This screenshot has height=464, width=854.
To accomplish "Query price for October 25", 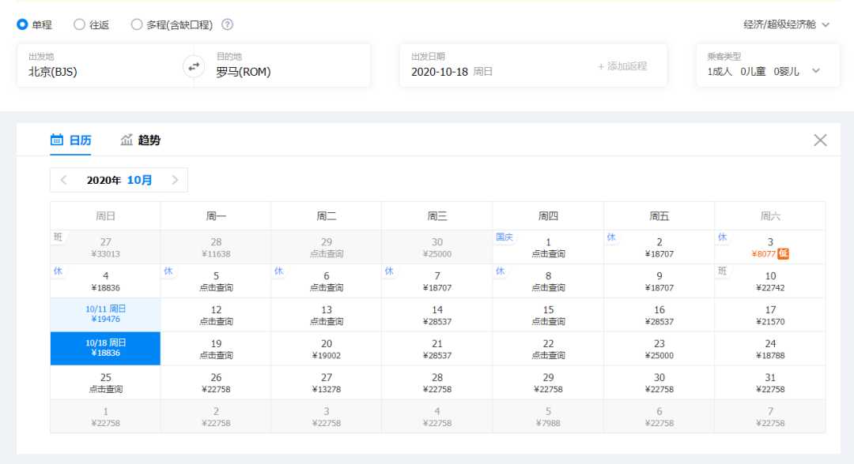I will pyautogui.click(x=106, y=383).
